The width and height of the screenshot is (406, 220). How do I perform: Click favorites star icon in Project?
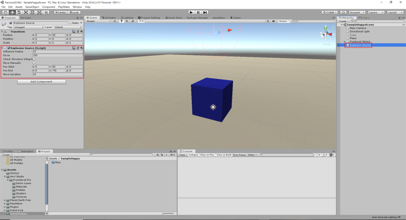167,155
